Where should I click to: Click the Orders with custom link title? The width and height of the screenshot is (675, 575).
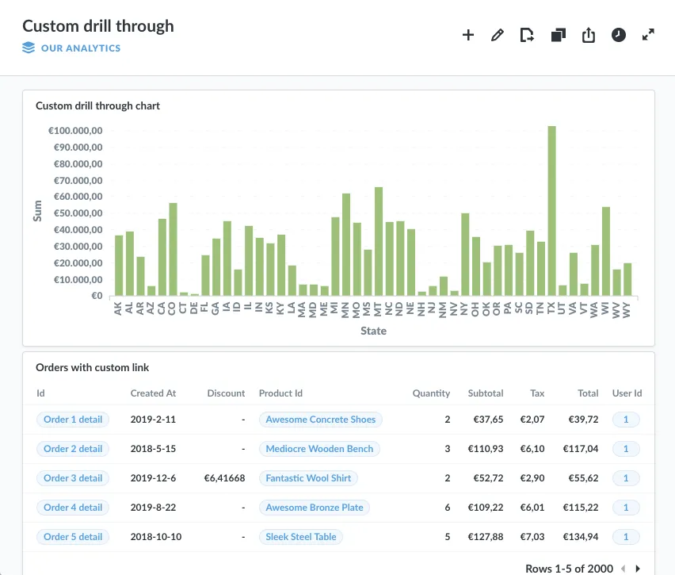92,367
